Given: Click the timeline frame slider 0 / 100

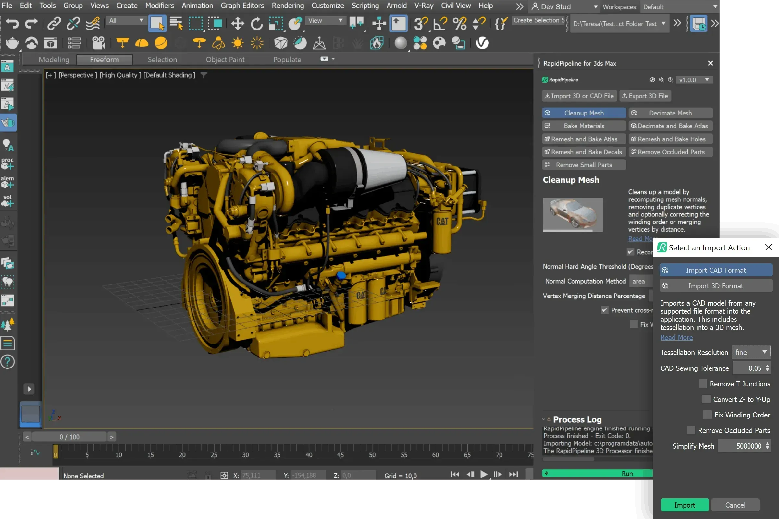Looking at the screenshot, I should [x=69, y=437].
